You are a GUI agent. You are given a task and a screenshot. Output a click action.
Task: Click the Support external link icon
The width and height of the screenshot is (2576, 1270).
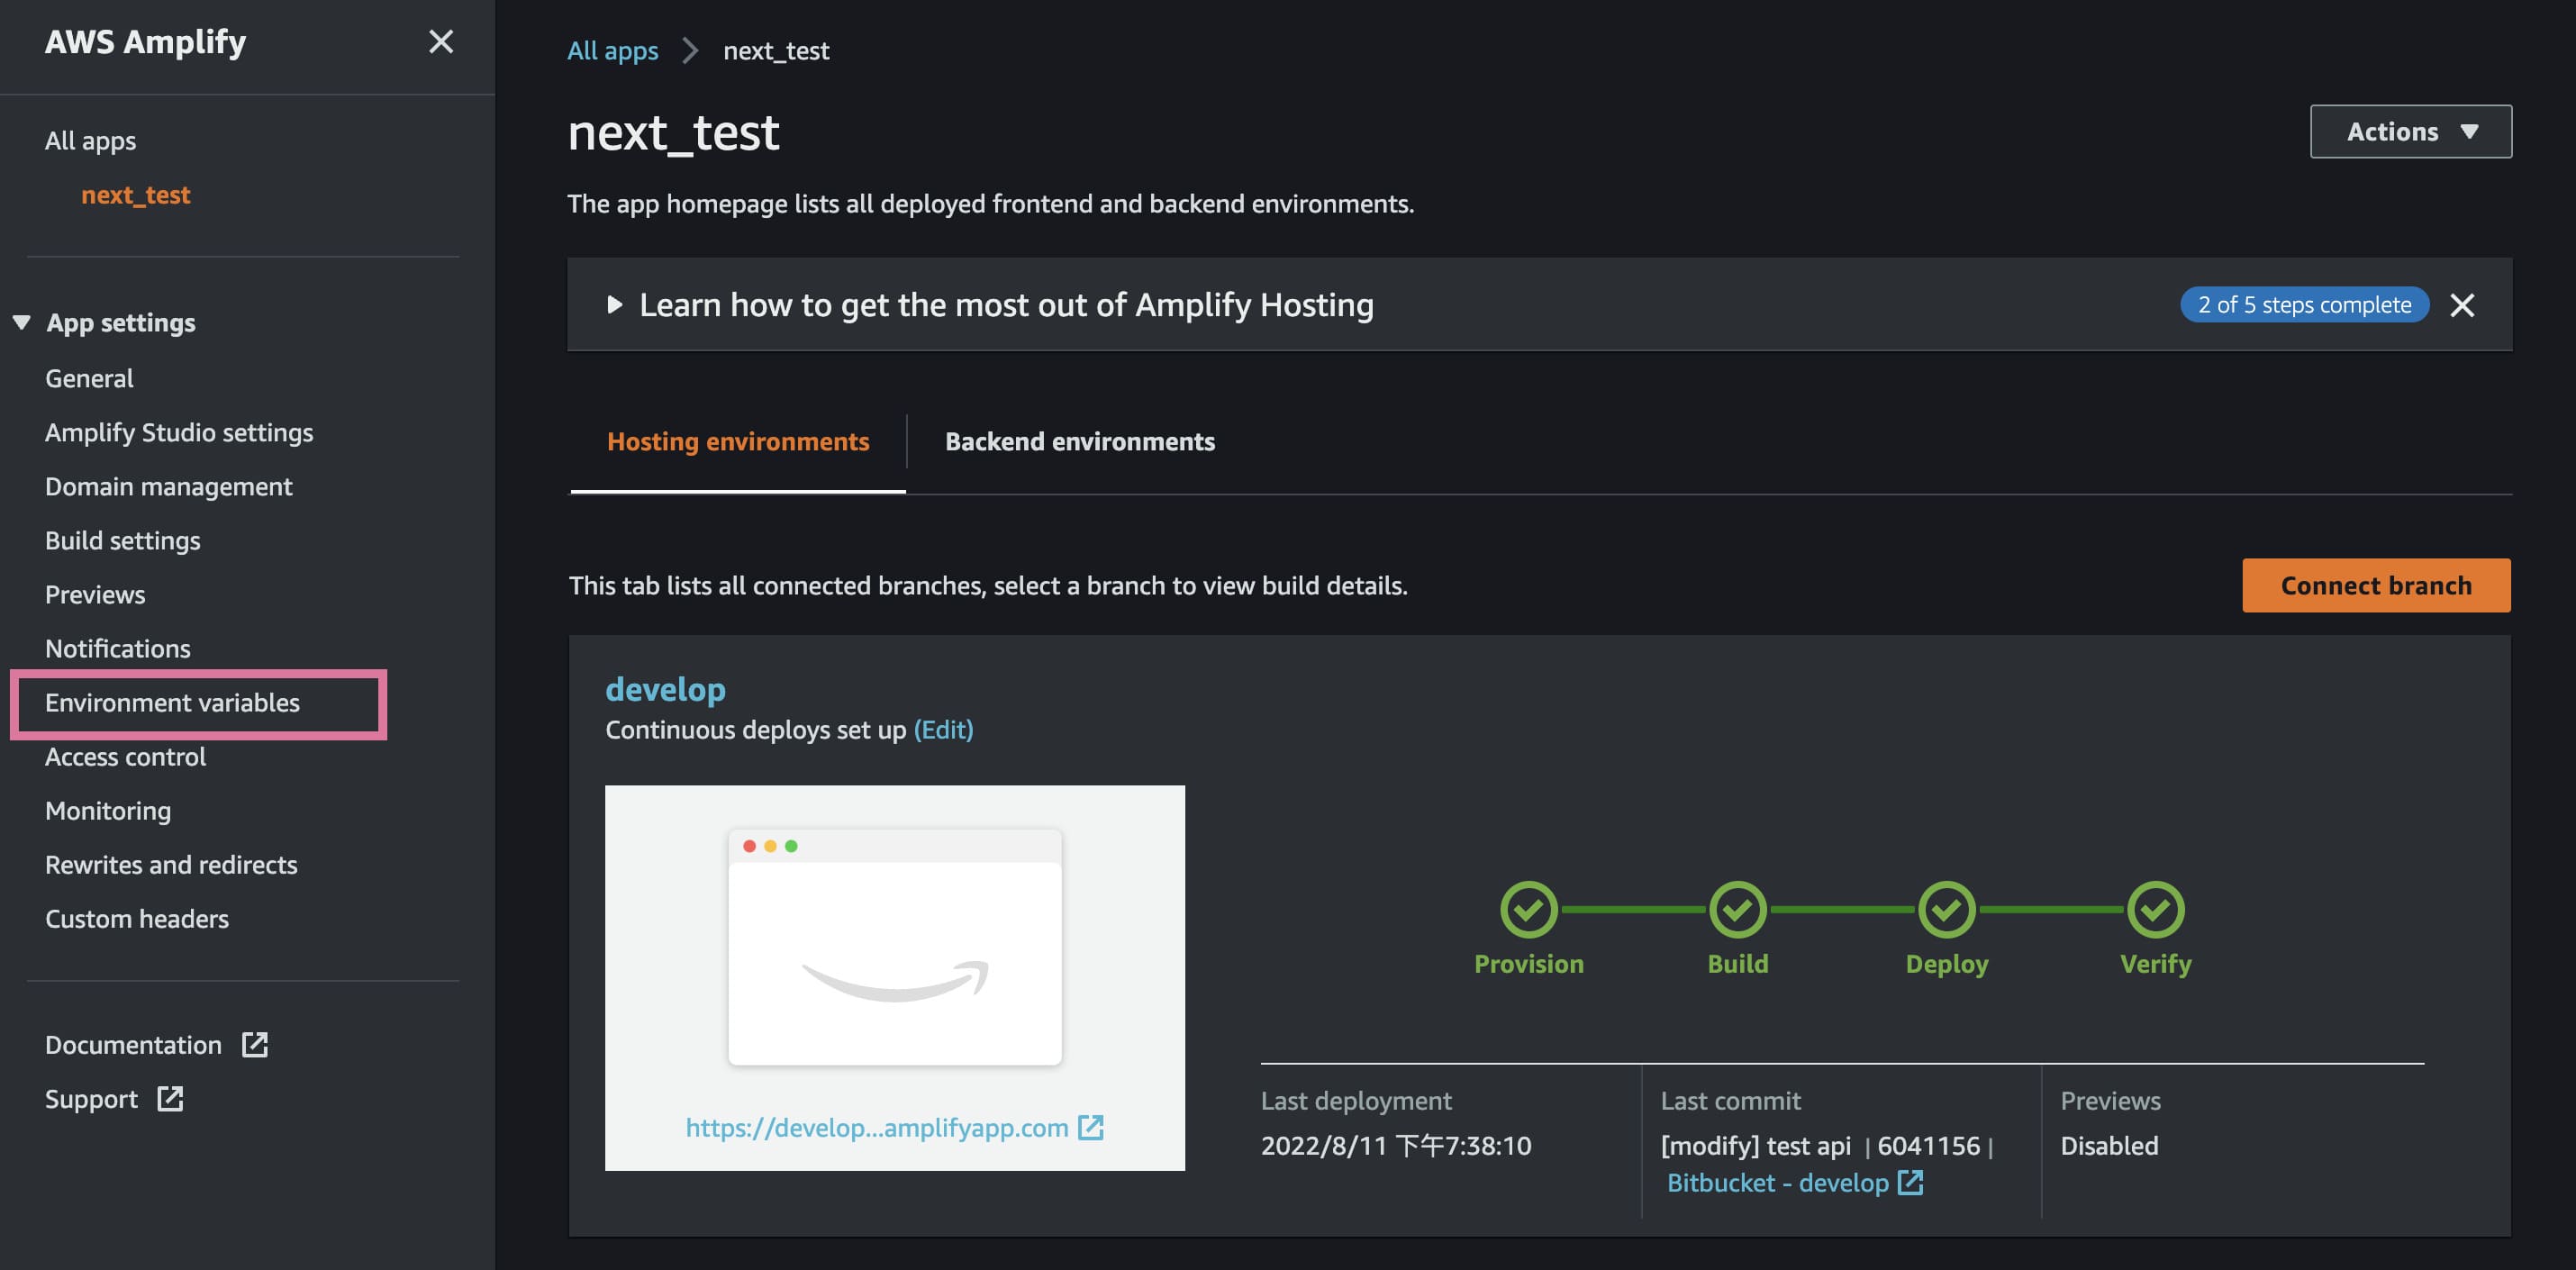[x=170, y=1099]
